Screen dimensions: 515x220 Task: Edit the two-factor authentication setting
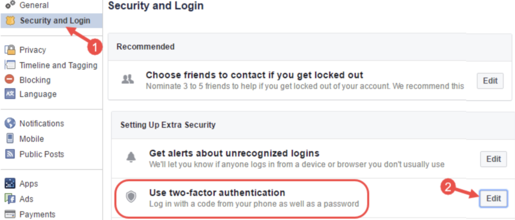tap(493, 198)
